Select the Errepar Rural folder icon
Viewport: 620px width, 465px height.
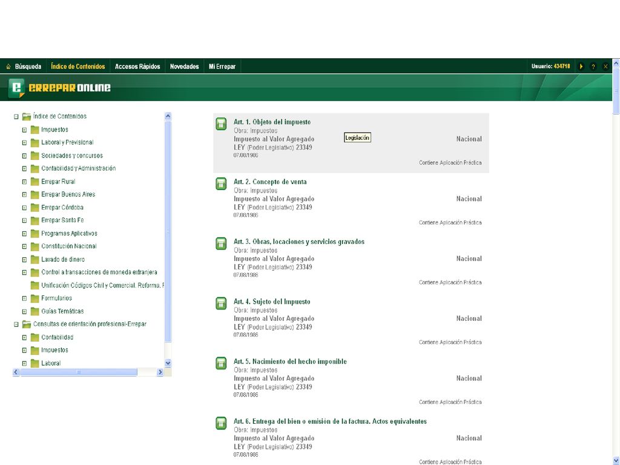(35, 182)
